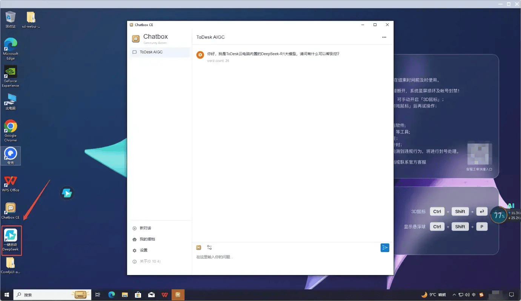521x301 pixels.
Task: Open Microsoft Store from the taskbar
Action: pos(138,295)
